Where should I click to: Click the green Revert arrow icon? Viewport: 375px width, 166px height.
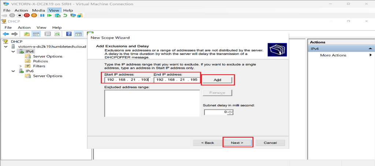pos(65,15)
